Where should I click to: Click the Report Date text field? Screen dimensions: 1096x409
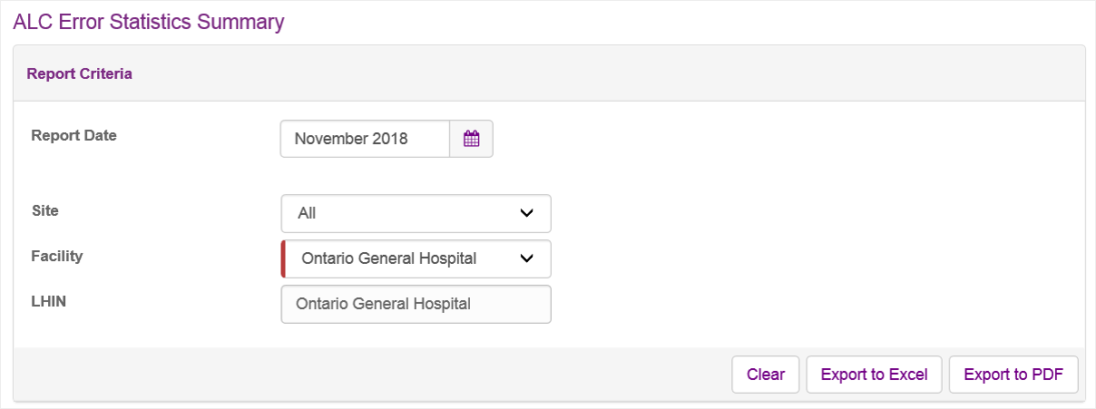pyautogui.click(x=365, y=139)
